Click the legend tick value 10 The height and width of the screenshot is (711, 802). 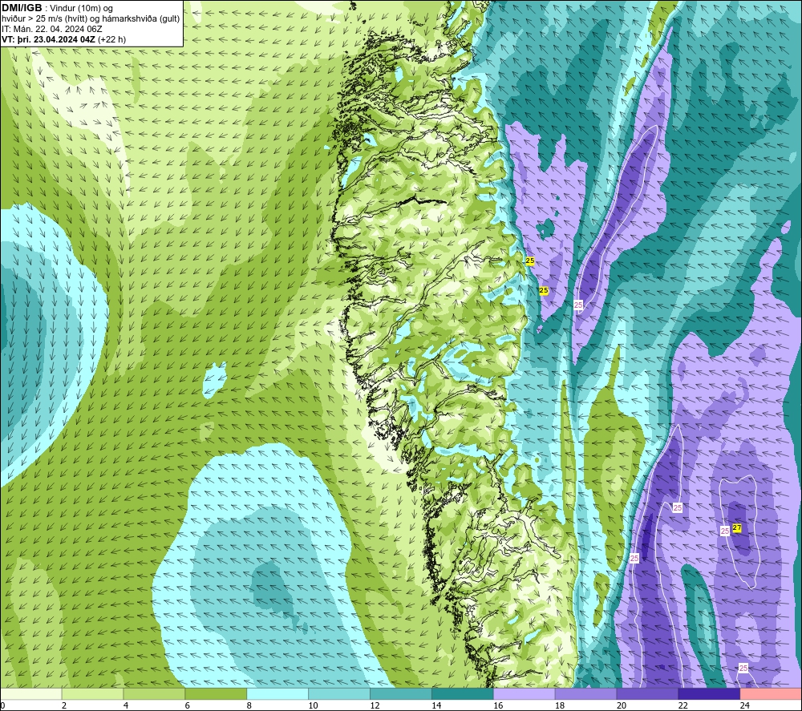click(313, 705)
